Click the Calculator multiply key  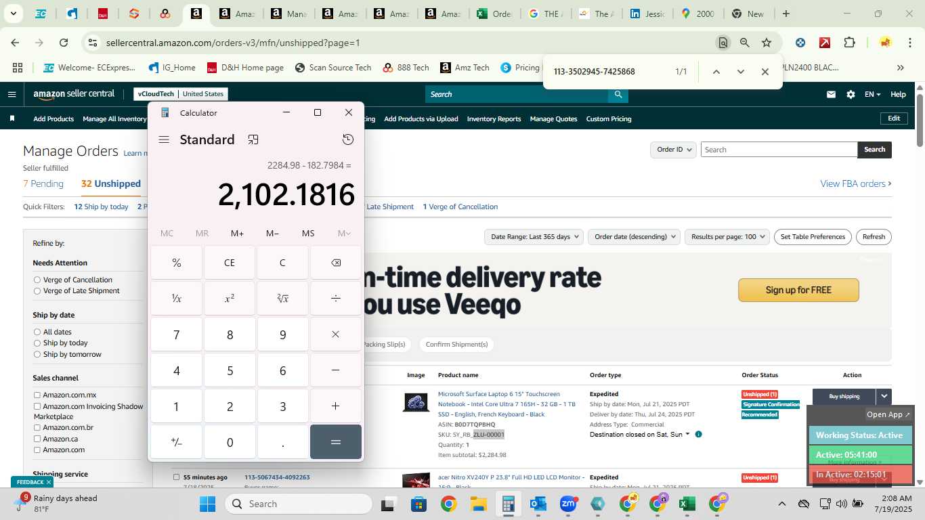(x=336, y=334)
